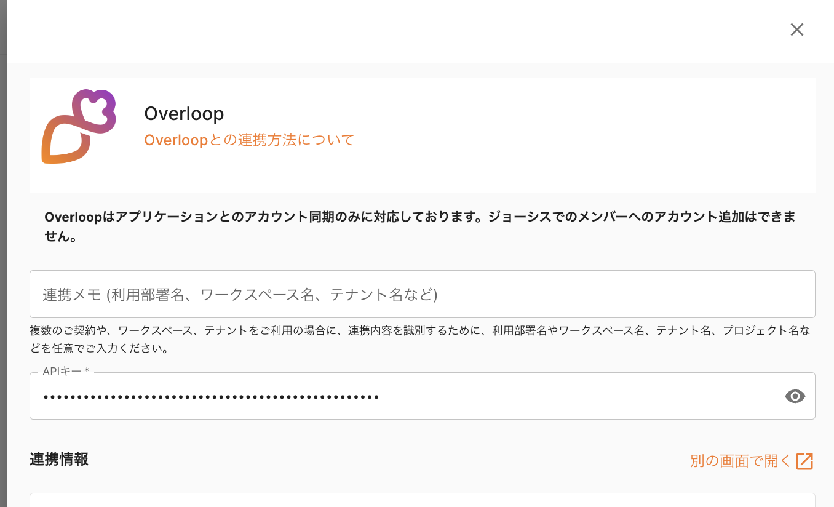
Task: Show the API key with eye icon
Action: 795,396
